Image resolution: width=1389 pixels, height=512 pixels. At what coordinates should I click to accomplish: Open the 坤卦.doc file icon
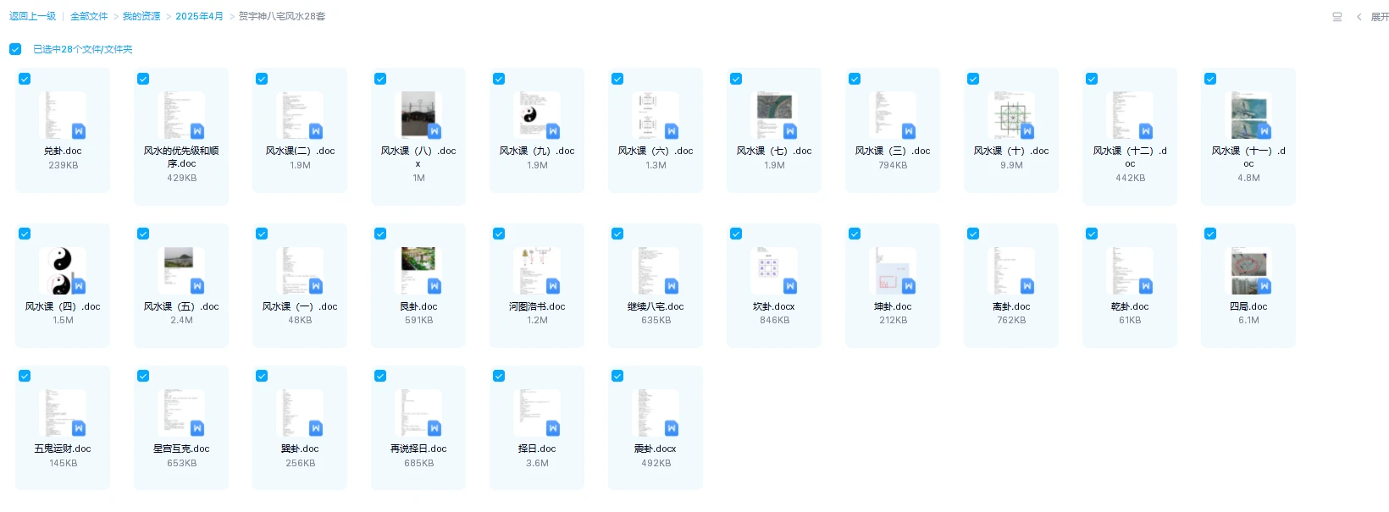tap(894, 271)
